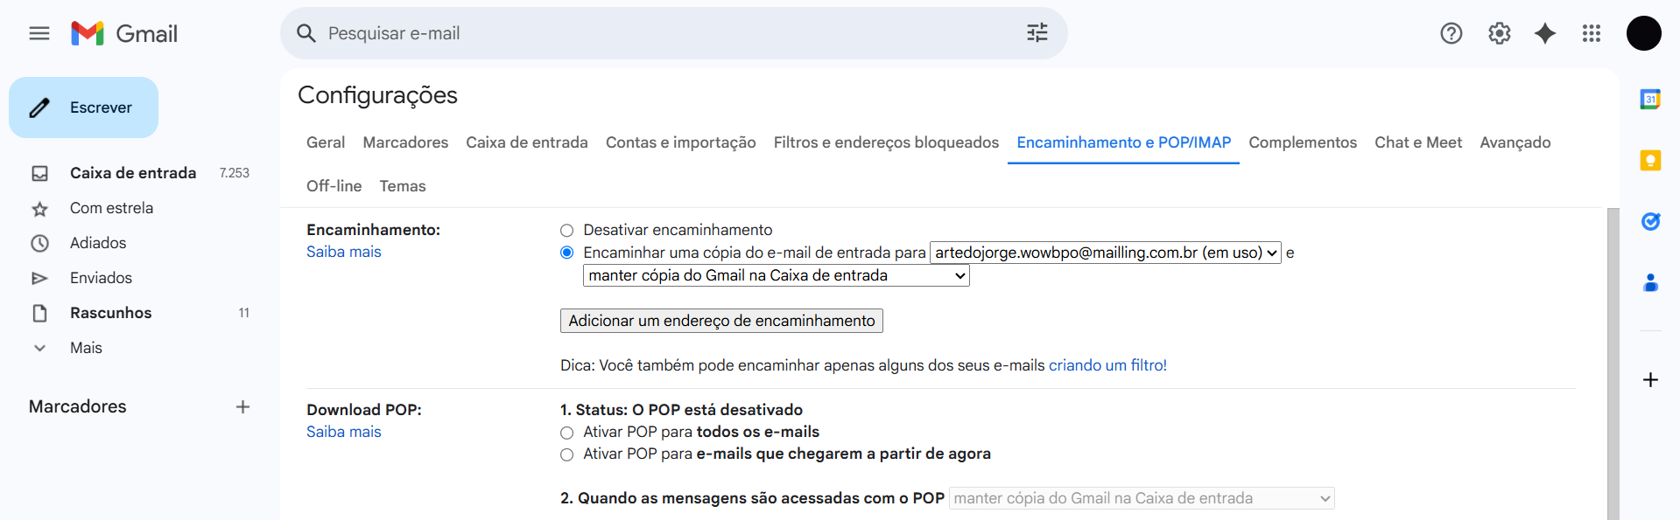Open the forwarding address dropdown
This screenshot has width=1680, height=520.
click(x=1105, y=253)
